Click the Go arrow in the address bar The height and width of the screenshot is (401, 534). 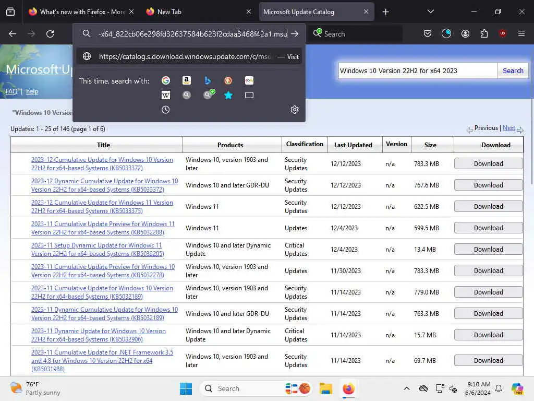point(295,34)
